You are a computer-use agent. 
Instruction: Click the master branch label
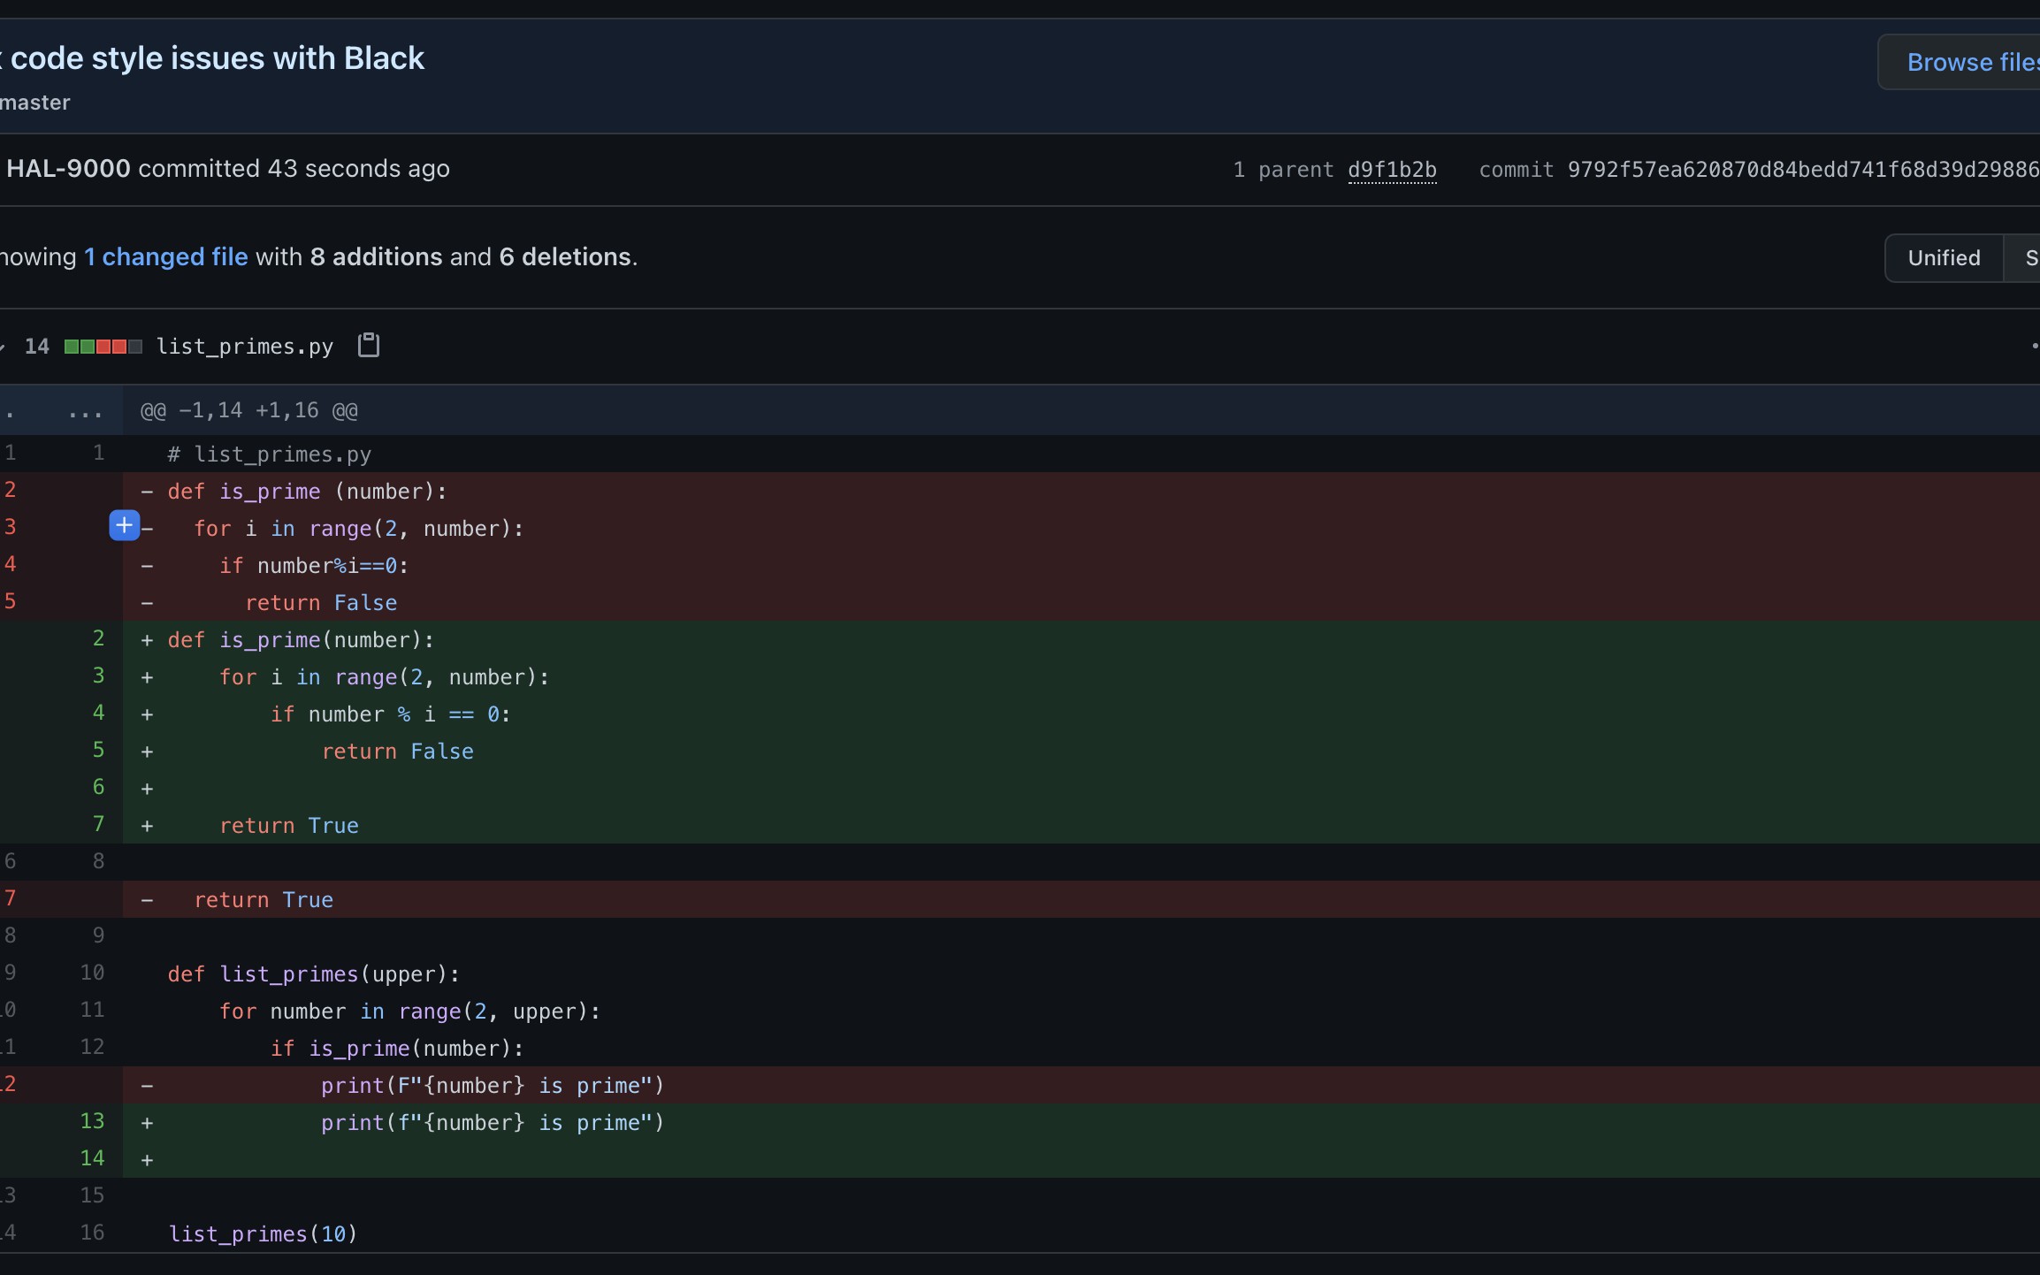coord(35,102)
